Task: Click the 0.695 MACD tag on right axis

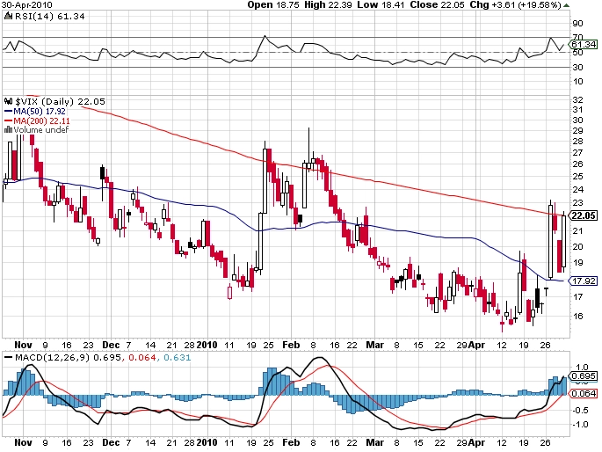Action: [584, 375]
